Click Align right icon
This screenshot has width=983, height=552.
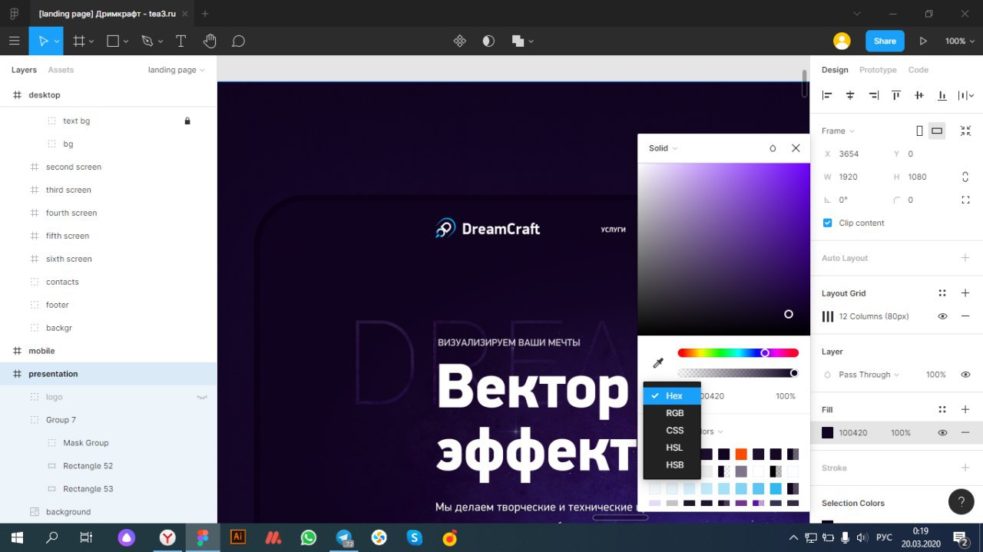[x=873, y=95]
